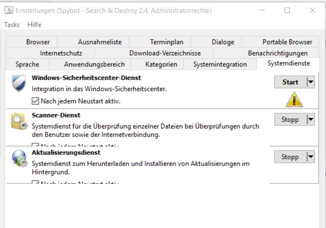
Task: Switch to the Terminplan tab
Action: pos(160,42)
